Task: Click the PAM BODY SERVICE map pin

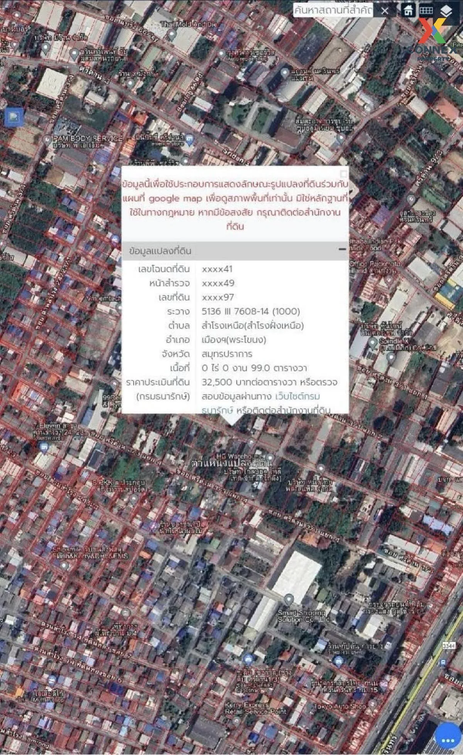Action: point(47,139)
